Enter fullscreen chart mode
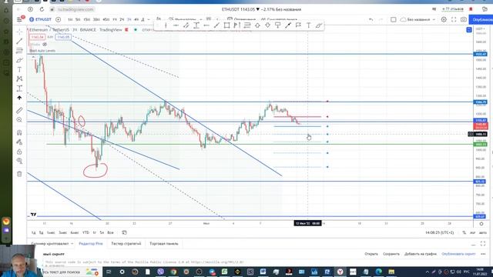Screen dimensions: 493x277 pyautogui.click(x=454, y=19)
